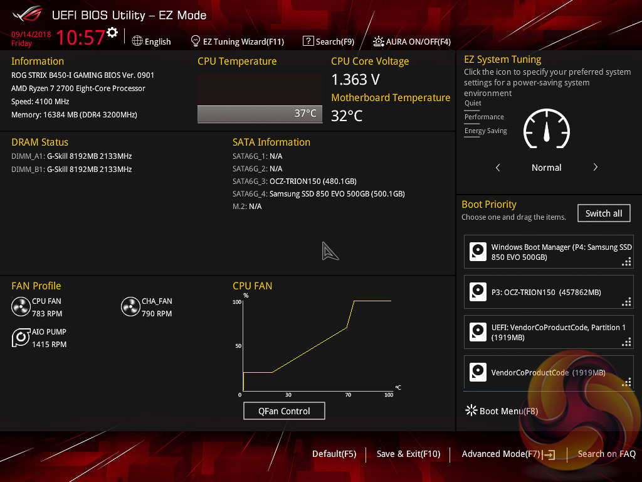This screenshot has width=642, height=482.
Task: Load Default(F5) settings
Action: click(334, 454)
